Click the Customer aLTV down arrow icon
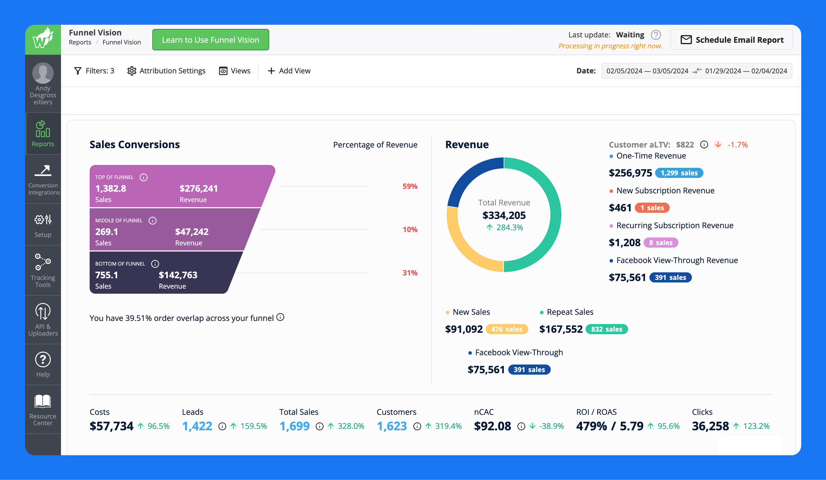This screenshot has width=826, height=480. pos(718,144)
